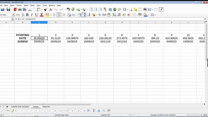Open the font size dropdown
This screenshot has height=117, width=208.
click(23, 15)
